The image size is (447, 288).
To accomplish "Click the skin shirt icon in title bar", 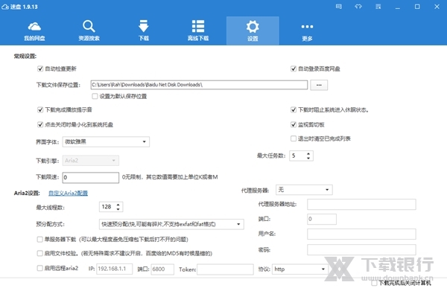I will coord(358,6).
